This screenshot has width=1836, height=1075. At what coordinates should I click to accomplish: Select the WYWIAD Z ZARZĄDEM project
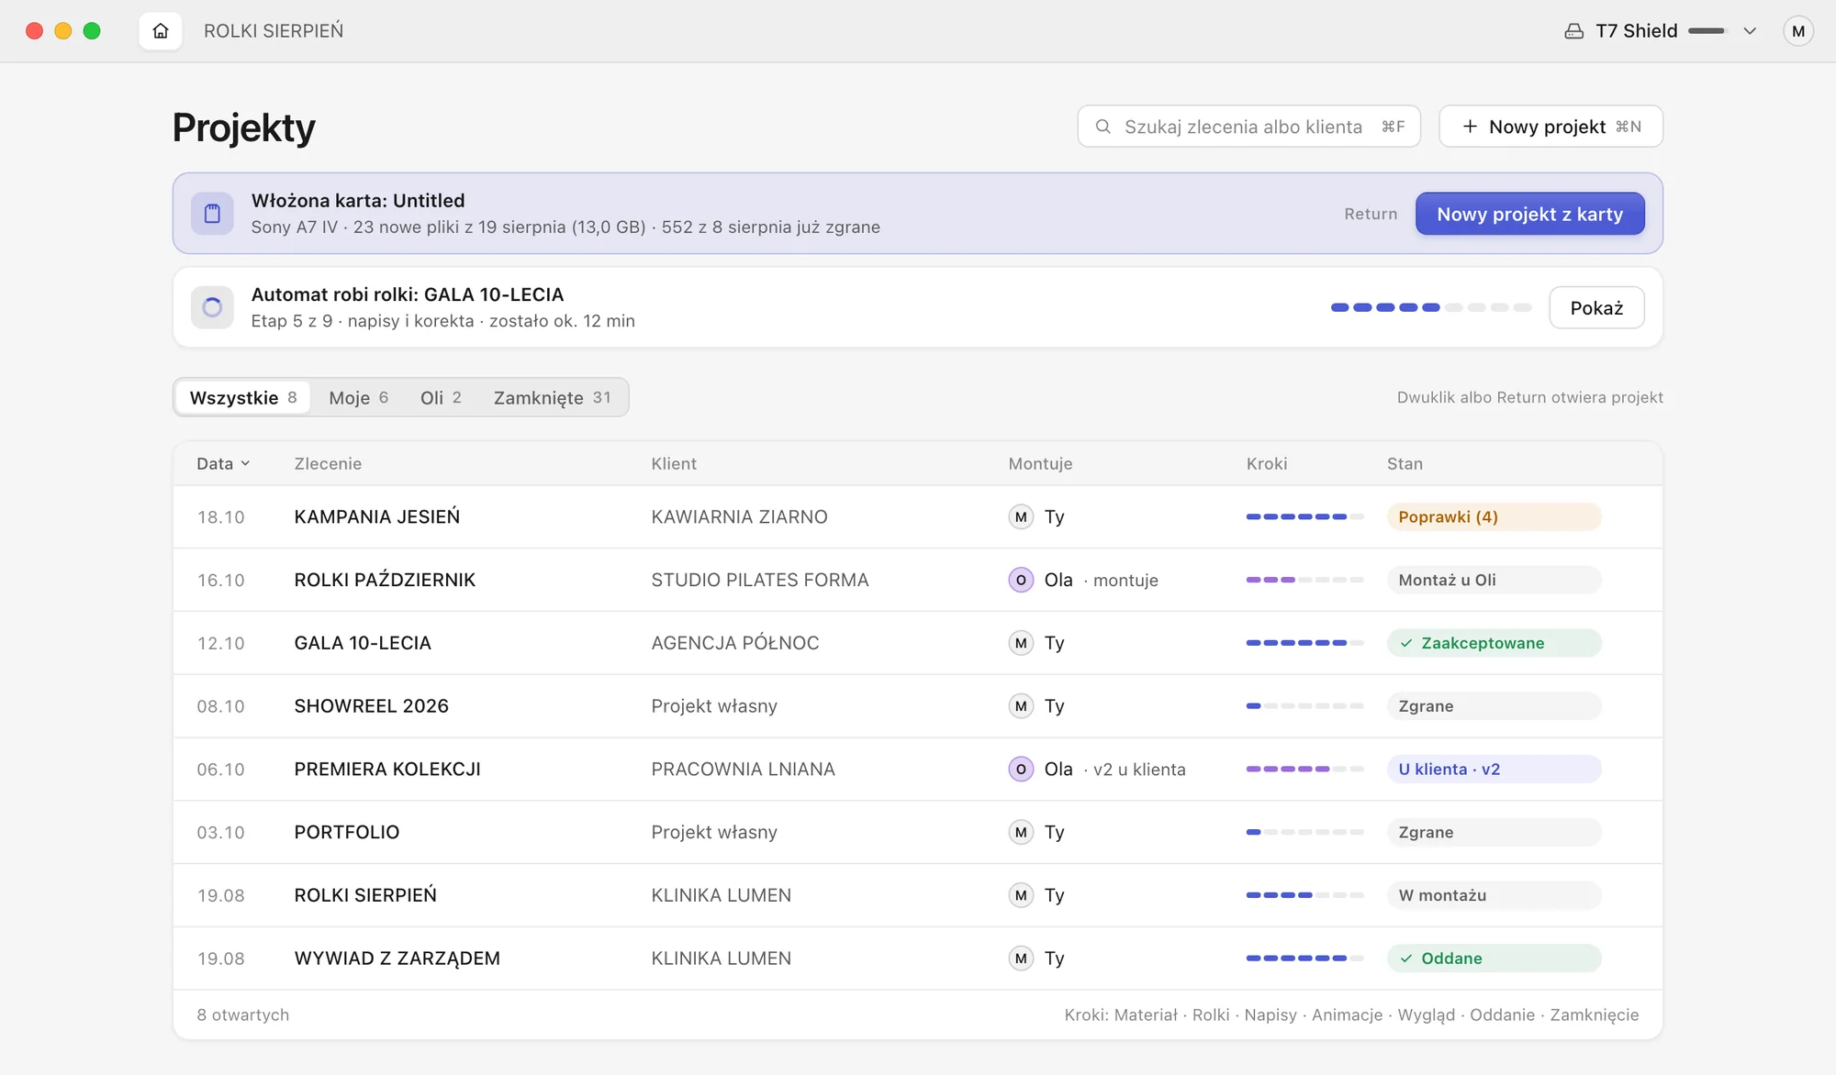pos(917,959)
